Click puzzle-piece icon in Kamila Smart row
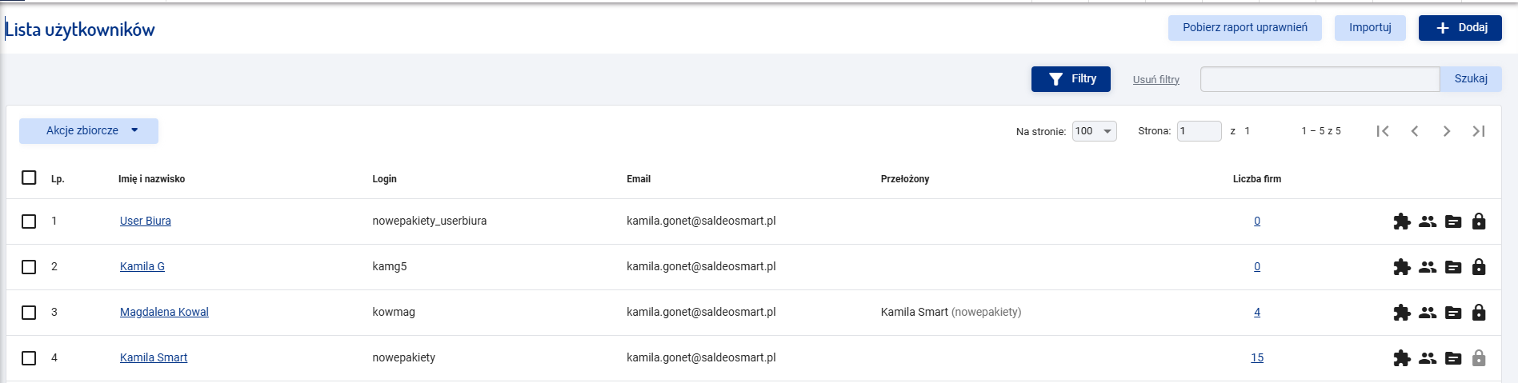Screen dimensions: 1518x383 point(1401,358)
